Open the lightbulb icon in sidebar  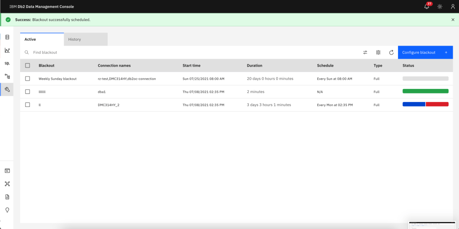tap(7, 210)
